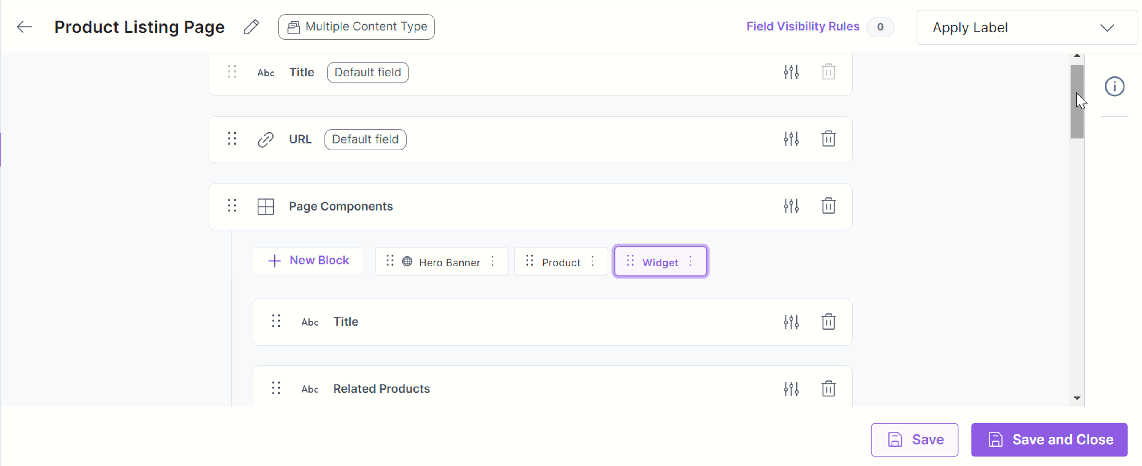
Task: Click the Abc icon of default Title field
Action: [266, 73]
